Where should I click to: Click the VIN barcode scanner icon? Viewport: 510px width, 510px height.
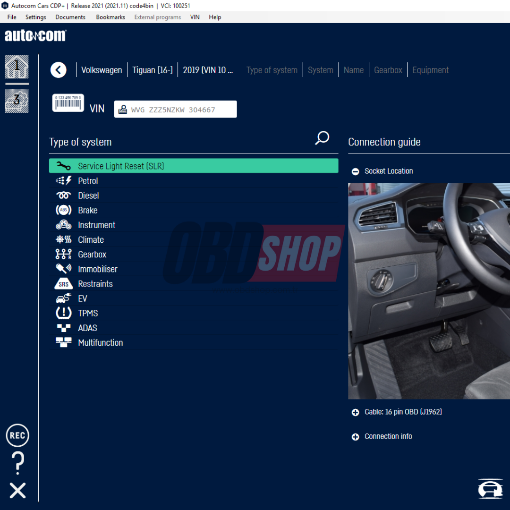tap(68, 103)
